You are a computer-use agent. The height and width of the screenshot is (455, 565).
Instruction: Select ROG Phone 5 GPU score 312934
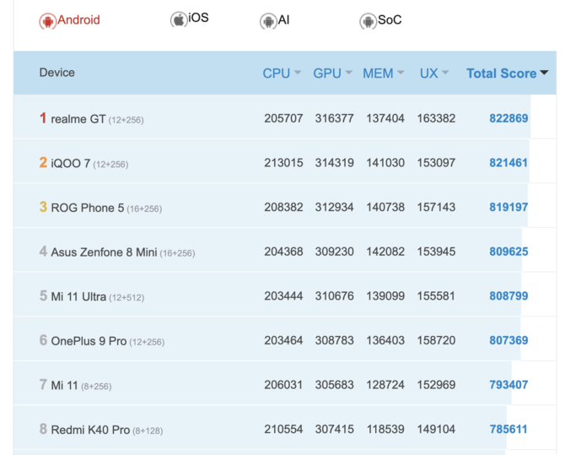coord(334,207)
